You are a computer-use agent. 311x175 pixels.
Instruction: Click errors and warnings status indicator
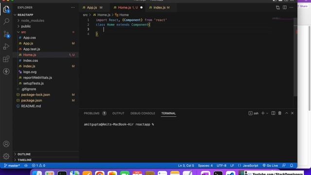(x=38, y=165)
